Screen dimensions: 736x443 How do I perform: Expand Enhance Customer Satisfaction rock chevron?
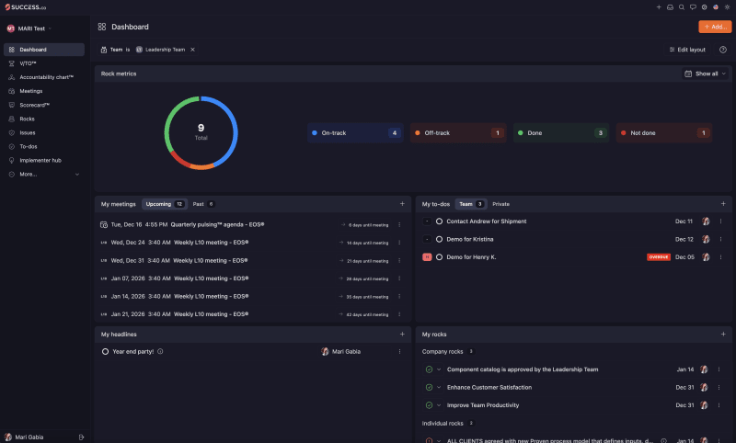[x=439, y=387]
